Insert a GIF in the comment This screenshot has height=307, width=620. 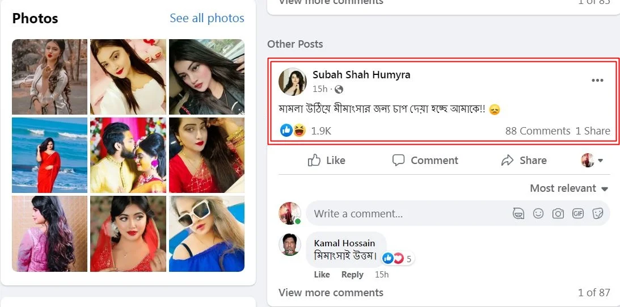click(x=578, y=213)
